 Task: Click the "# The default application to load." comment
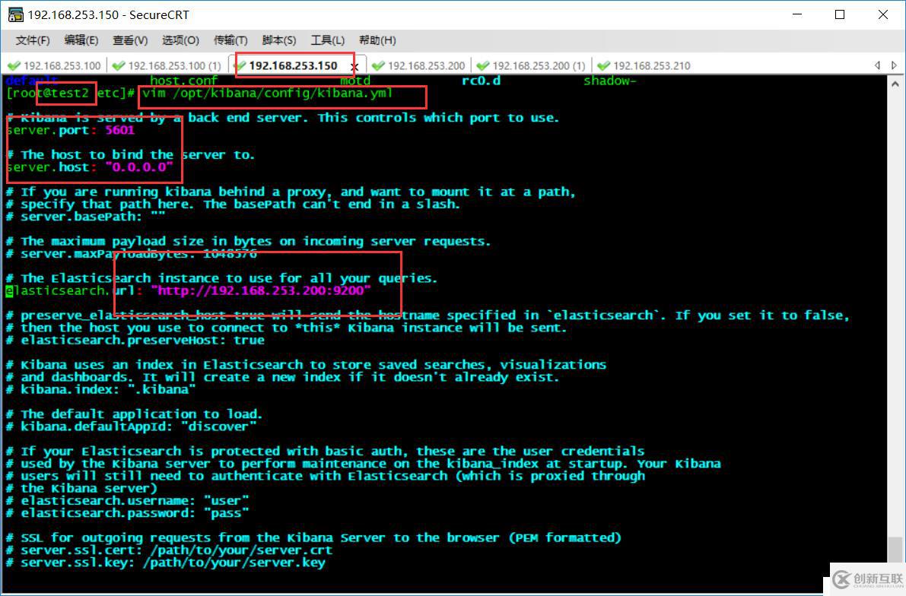coord(134,414)
